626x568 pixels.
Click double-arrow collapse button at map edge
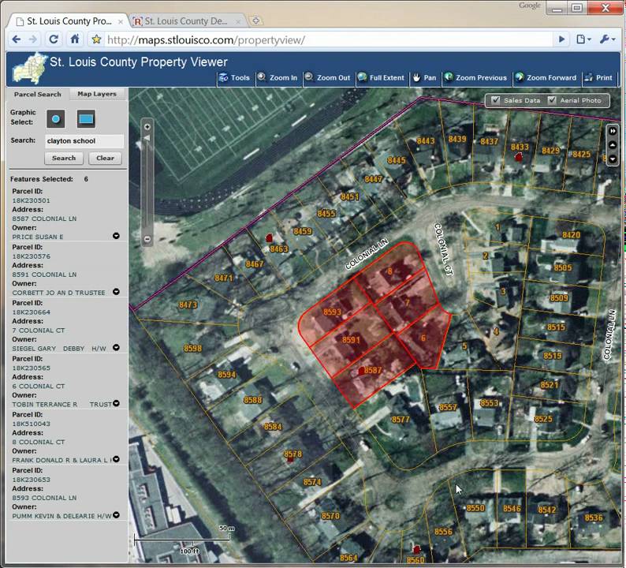click(x=613, y=131)
